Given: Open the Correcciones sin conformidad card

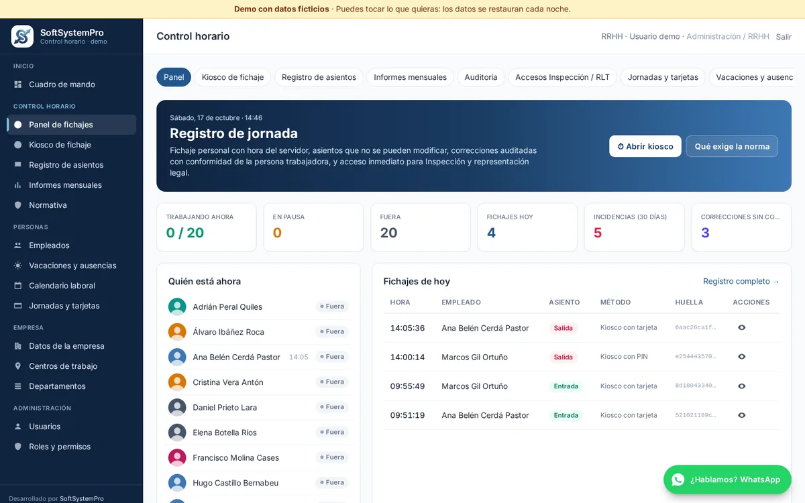Looking at the screenshot, I should pyautogui.click(x=741, y=227).
